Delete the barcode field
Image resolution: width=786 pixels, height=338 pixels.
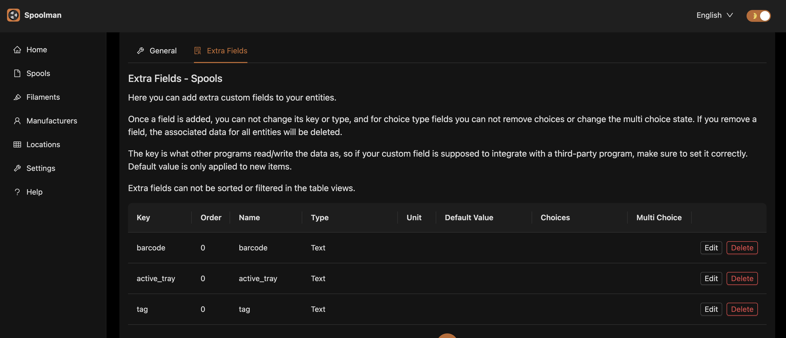(742, 248)
